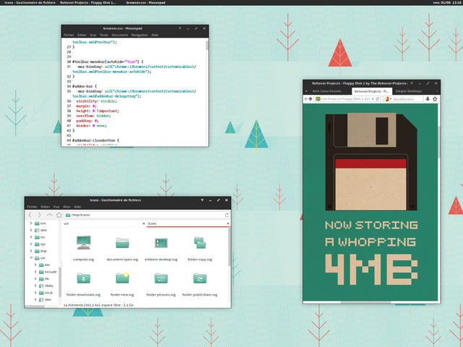Click the site favicon in browser URL bar
The image size is (463, 347).
click(318, 99)
